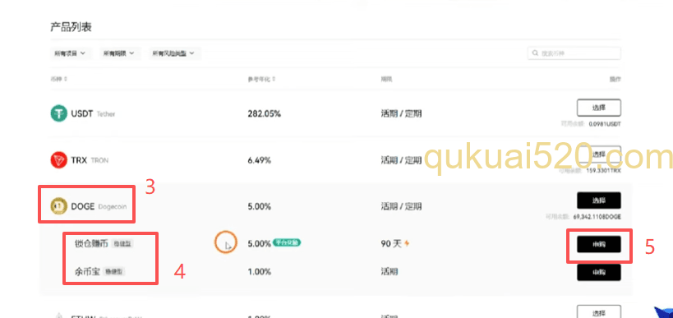
Task: Click the 锁仓赚币 product name
Action: click(x=91, y=243)
